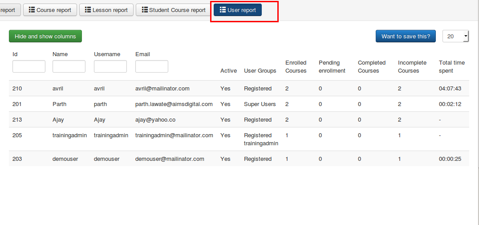Go to the Course report tab

50,10
